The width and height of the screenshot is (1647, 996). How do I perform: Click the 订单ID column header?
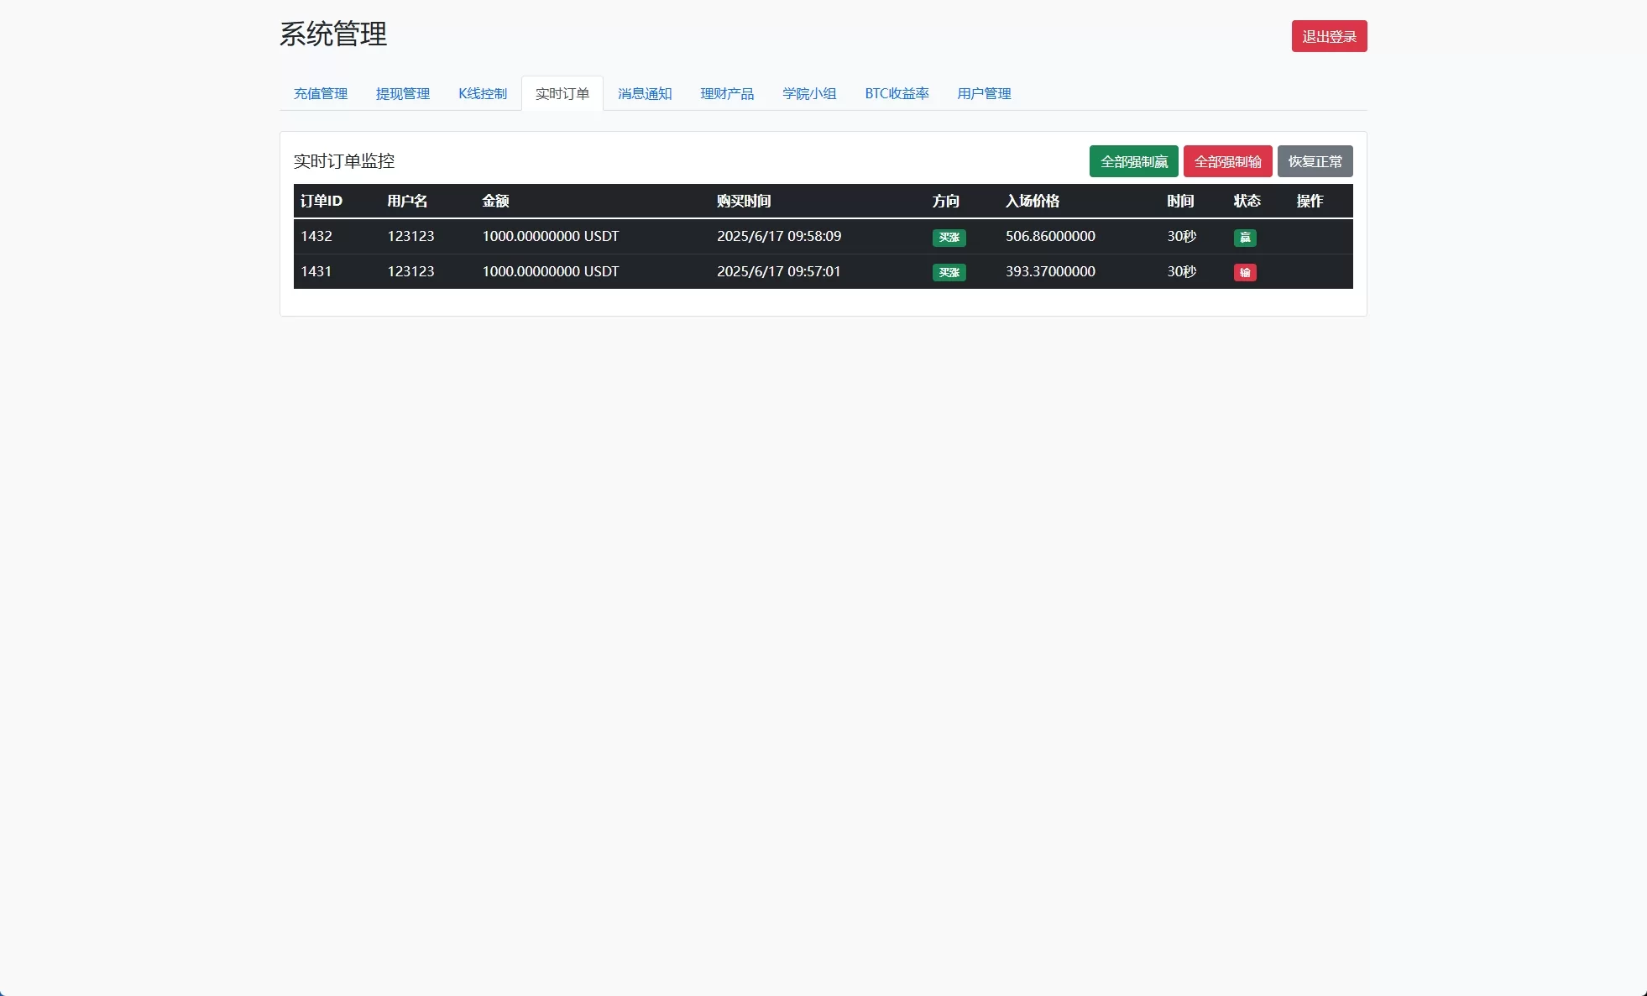pyautogui.click(x=322, y=202)
